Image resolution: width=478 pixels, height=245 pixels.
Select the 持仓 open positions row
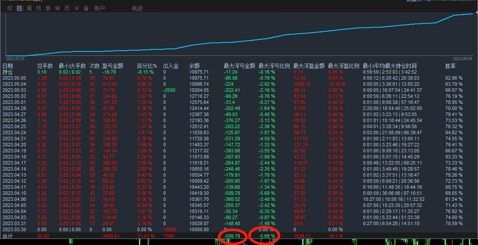point(8,72)
